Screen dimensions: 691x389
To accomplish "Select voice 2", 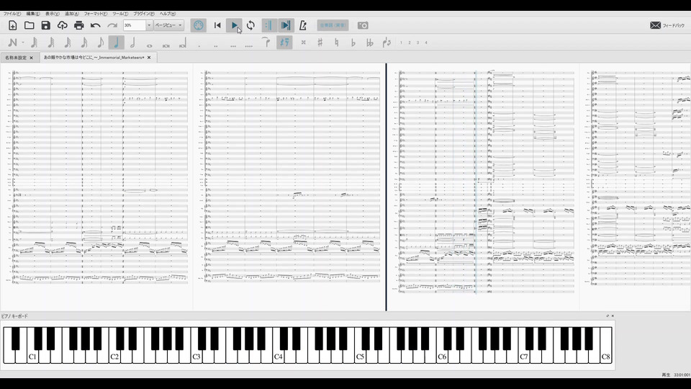I will click(x=410, y=43).
